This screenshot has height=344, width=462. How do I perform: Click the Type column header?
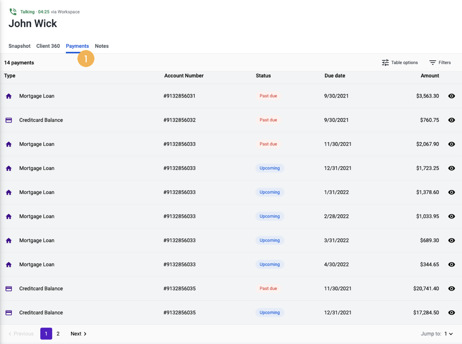(10, 76)
